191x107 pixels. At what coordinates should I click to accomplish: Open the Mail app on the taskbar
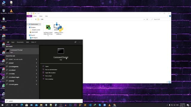coord(36,105)
